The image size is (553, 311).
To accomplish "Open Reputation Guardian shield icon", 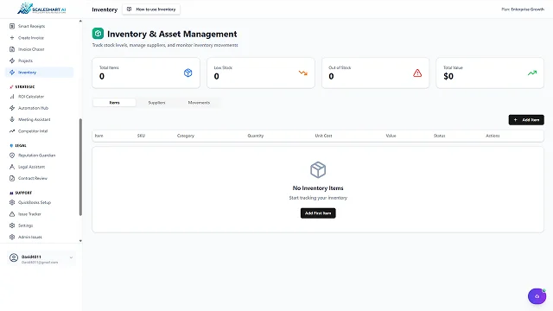I will click(x=12, y=155).
